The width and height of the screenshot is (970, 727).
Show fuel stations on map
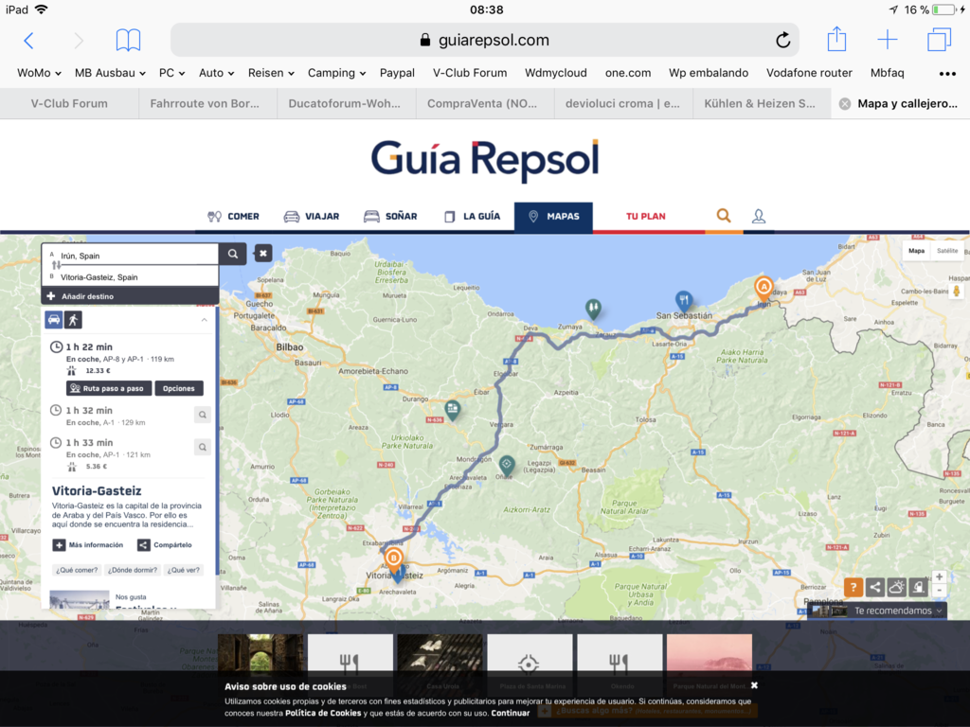918,587
